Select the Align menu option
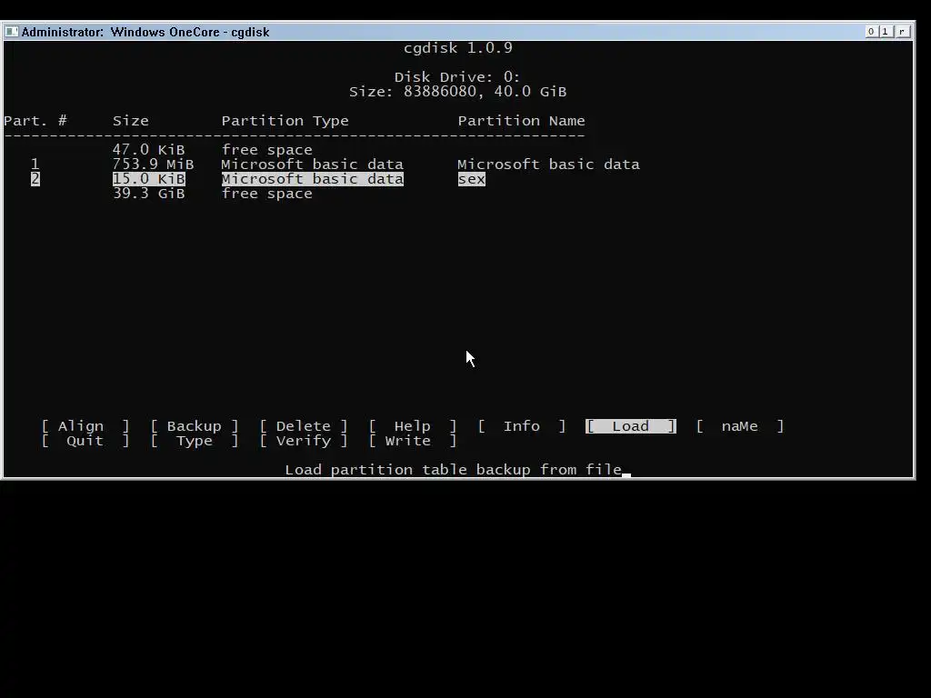The width and height of the screenshot is (931, 698). (85, 426)
